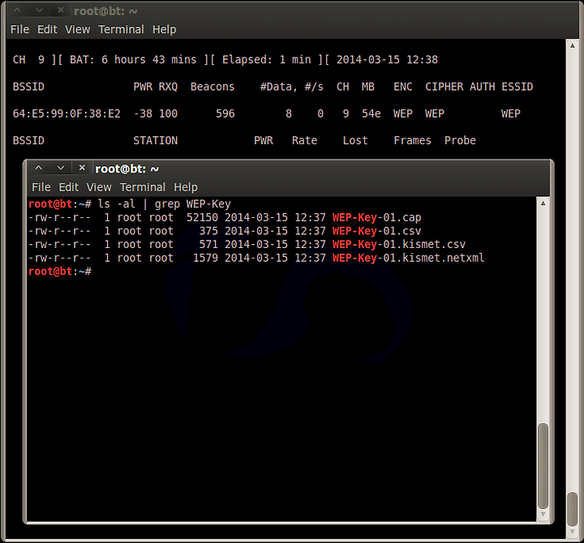Click front terminal vertical scrollbar thumb
This screenshot has width=584, height=543.
[x=543, y=465]
